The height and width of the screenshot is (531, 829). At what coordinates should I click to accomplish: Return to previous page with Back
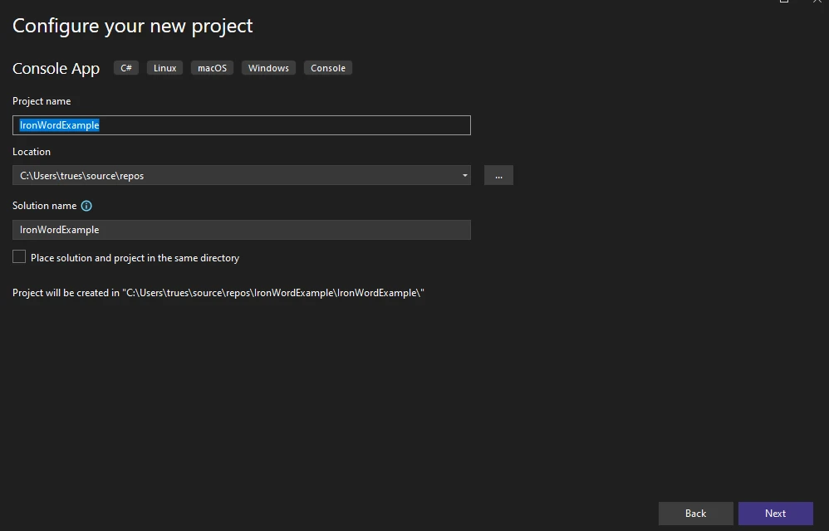click(695, 513)
